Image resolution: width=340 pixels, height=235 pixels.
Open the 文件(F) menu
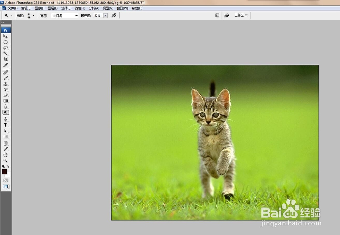(x=13, y=8)
